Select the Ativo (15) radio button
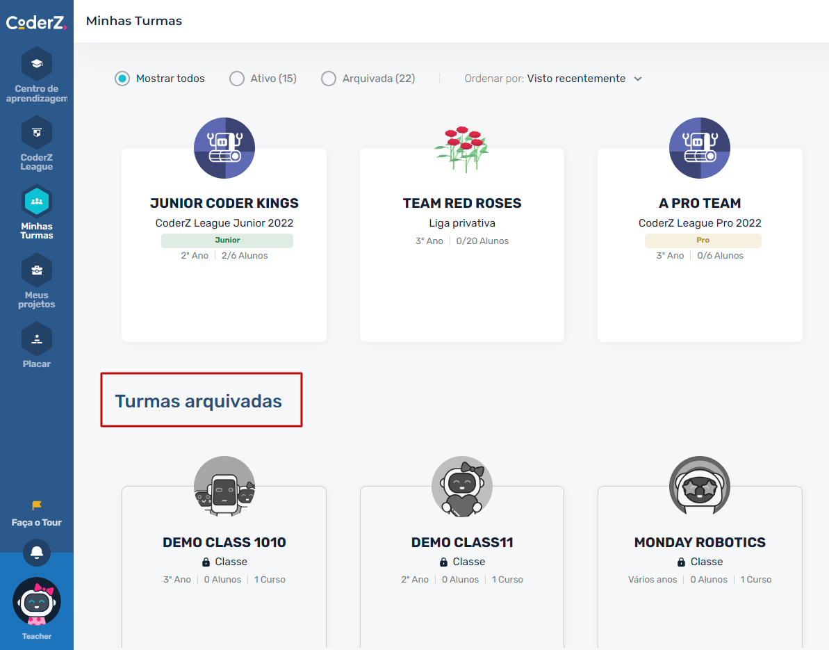The width and height of the screenshot is (829, 650). click(x=237, y=79)
